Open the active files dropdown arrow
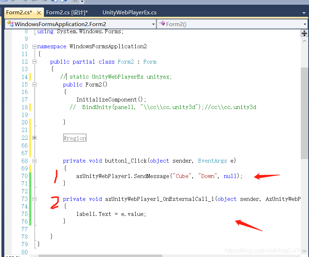The image size is (309, 257). 304,13
